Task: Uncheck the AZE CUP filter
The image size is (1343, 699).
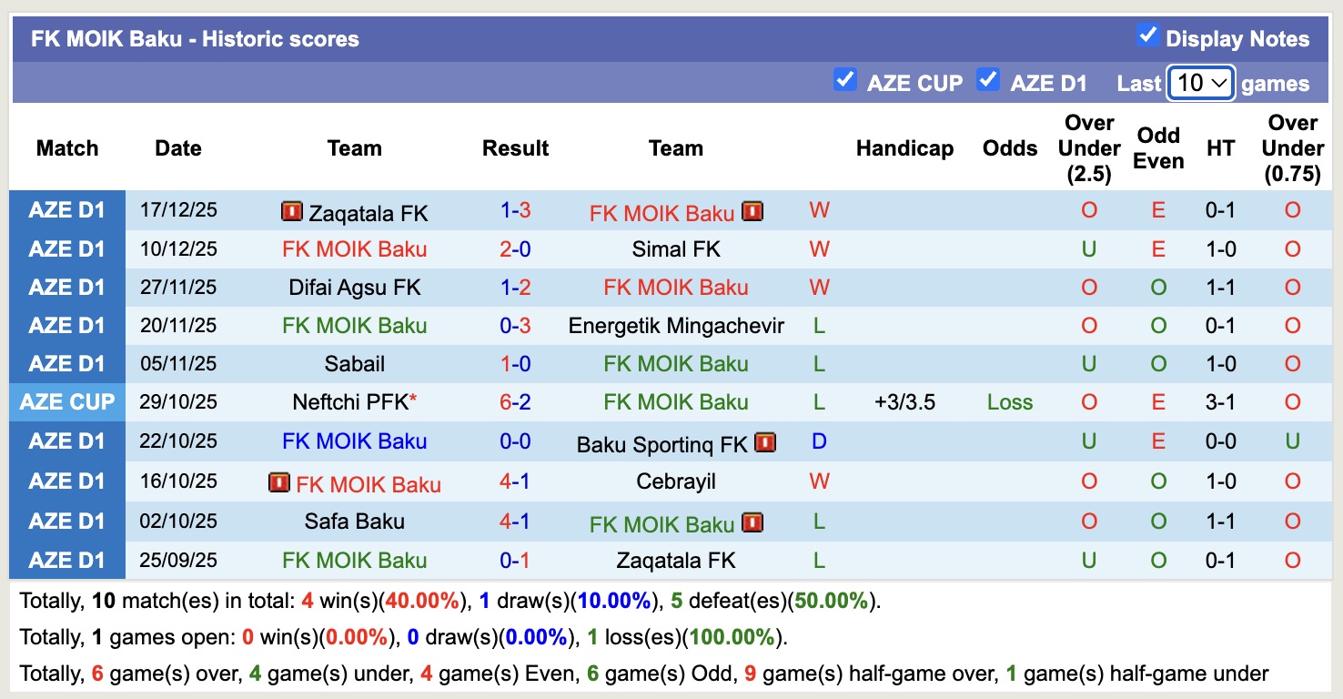Action: click(845, 81)
